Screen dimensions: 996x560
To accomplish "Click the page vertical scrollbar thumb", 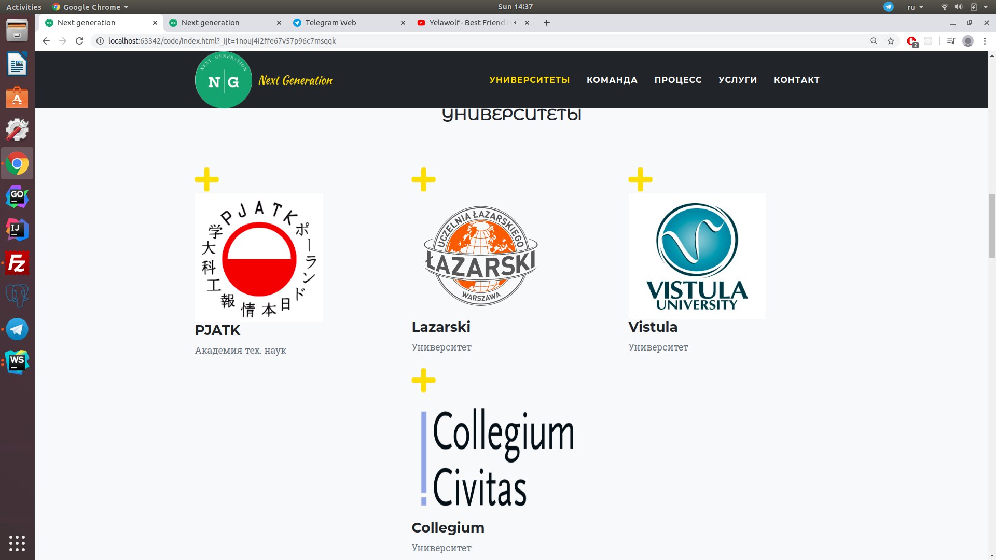I will tap(992, 225).
